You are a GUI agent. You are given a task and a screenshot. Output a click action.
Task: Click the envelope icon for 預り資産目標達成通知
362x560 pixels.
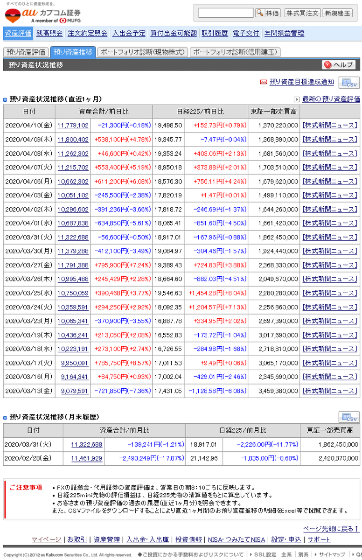pos(264,82)
